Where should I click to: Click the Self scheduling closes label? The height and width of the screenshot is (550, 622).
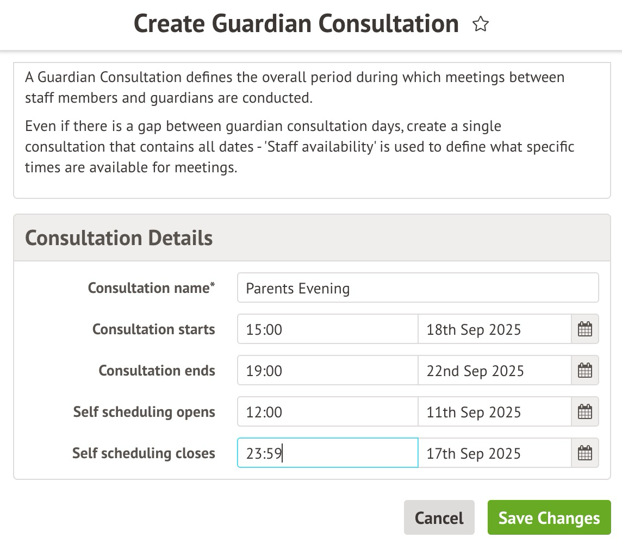click(x=144, y=453)
